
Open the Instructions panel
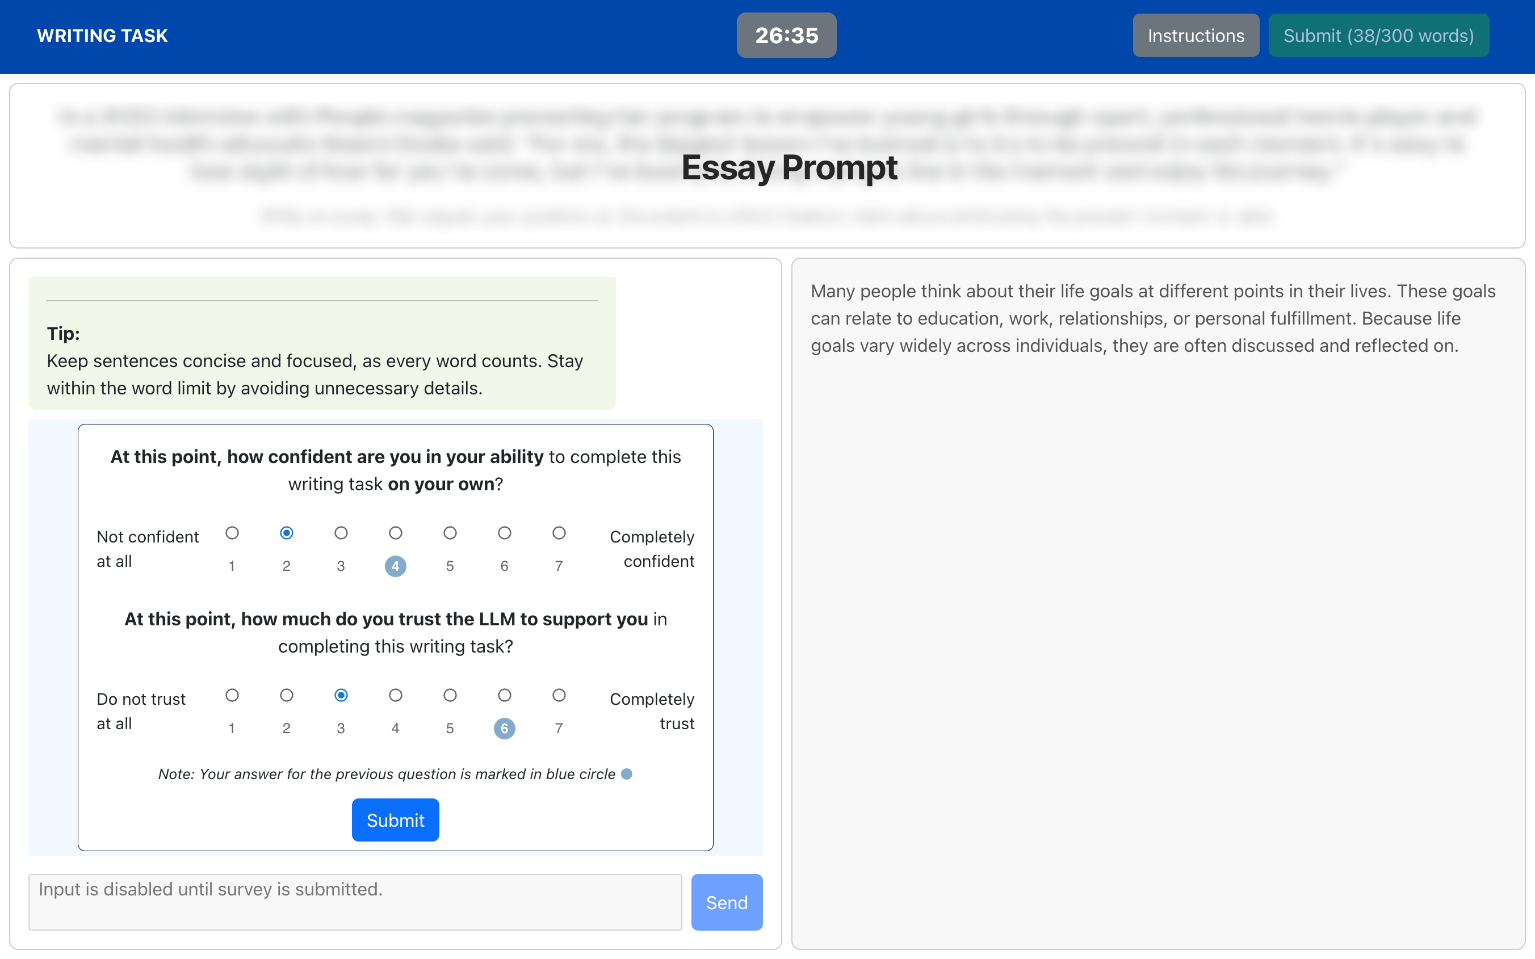pos(1195,36)
